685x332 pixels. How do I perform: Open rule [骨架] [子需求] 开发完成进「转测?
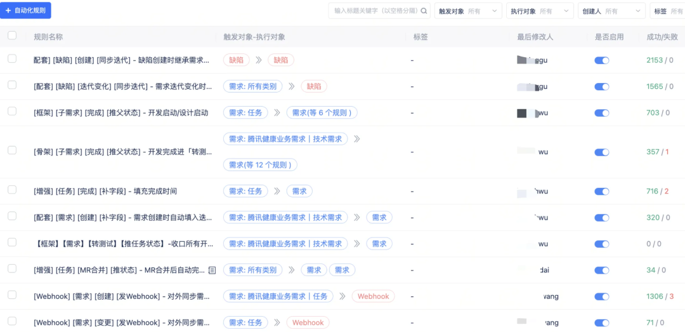pos(123,152)
